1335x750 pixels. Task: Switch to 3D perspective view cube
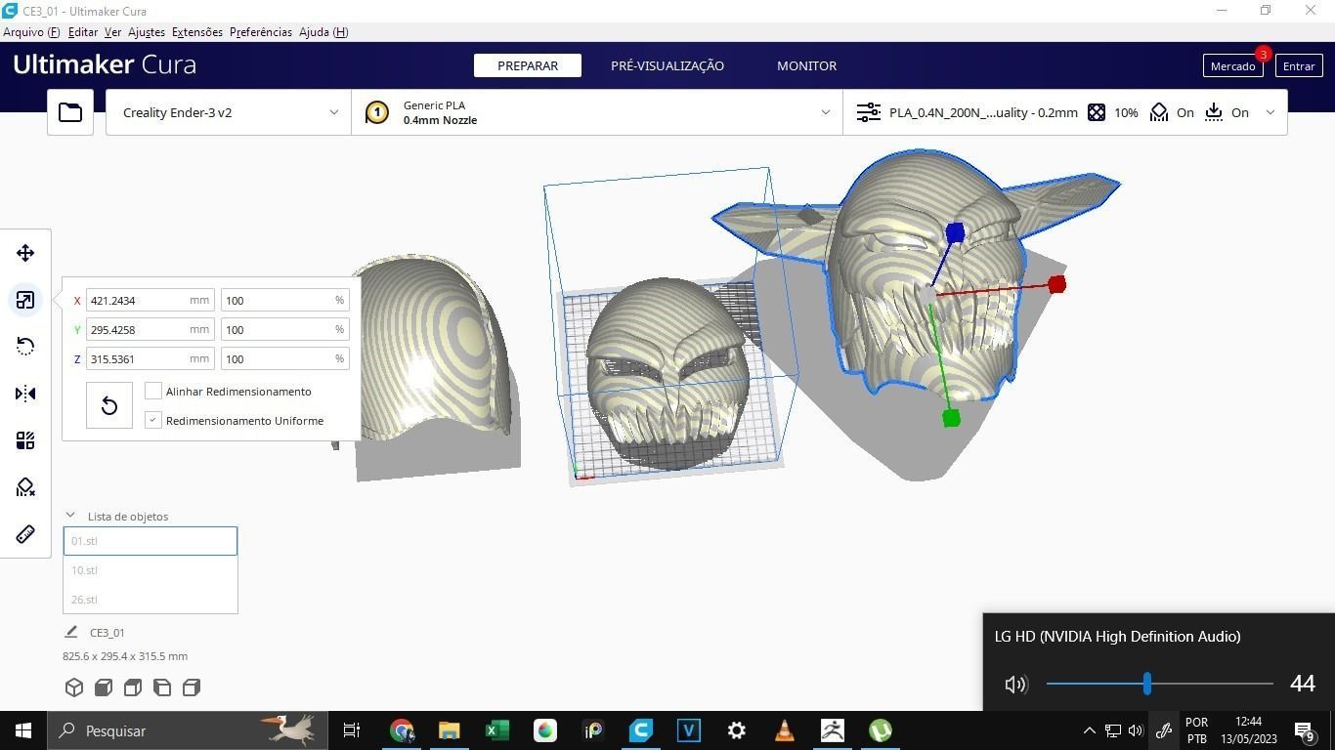pyautogui.click(x=74, y=687)
